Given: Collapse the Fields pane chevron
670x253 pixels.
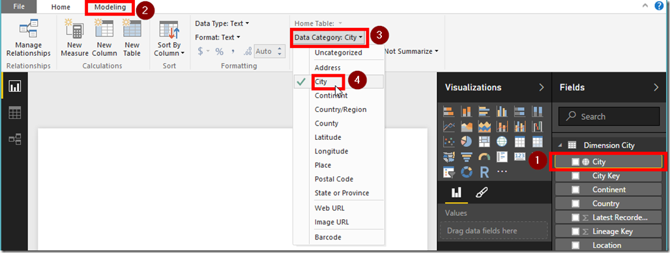Looking at the screenshot, I should (x=656, y=87).
